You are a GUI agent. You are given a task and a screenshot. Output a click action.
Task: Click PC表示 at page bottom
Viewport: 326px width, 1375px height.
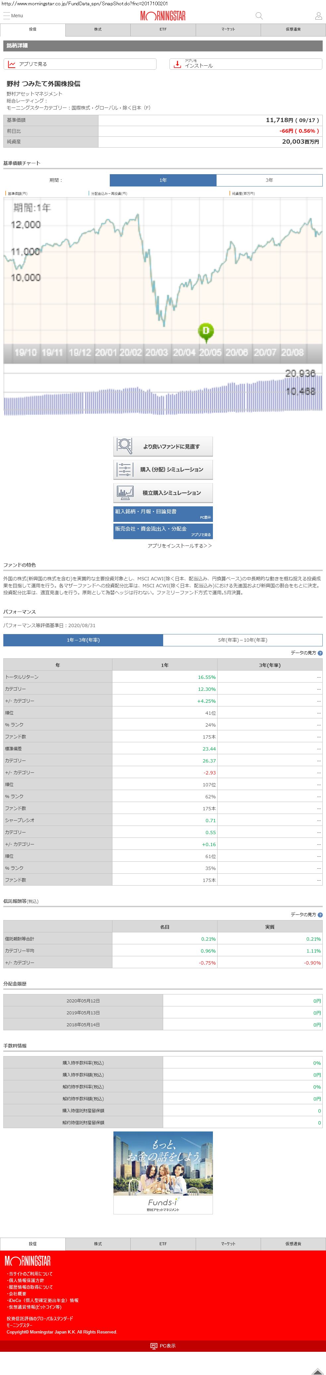pos(163,1346)
